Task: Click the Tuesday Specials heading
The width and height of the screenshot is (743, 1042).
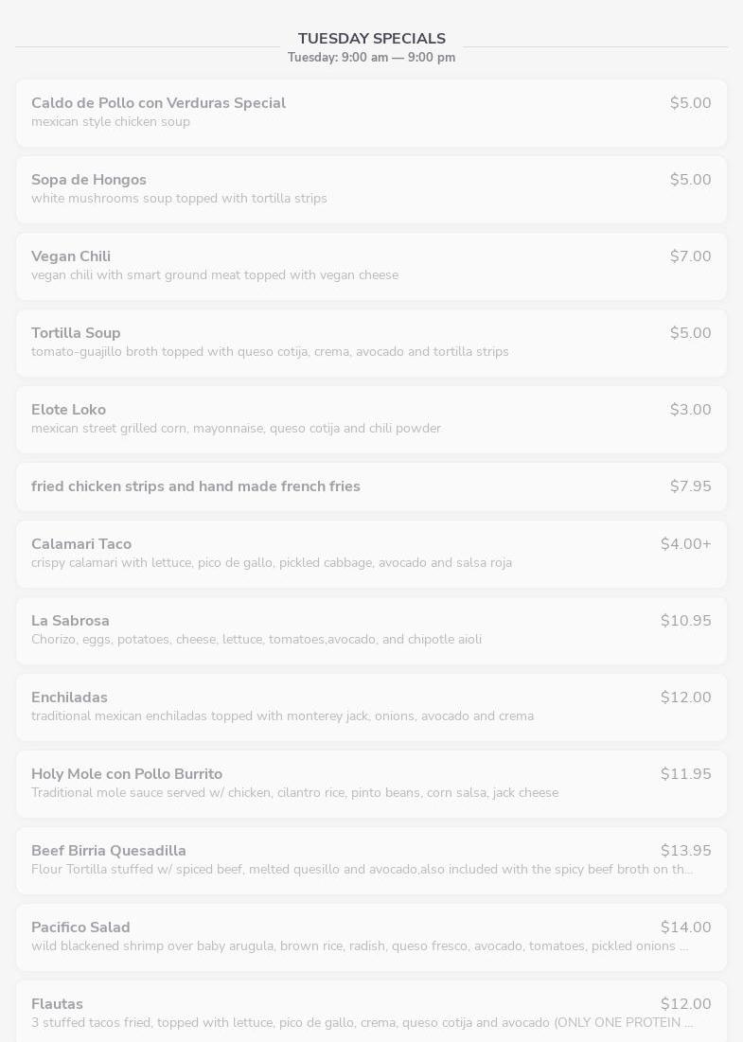Action: click(371, 39)
